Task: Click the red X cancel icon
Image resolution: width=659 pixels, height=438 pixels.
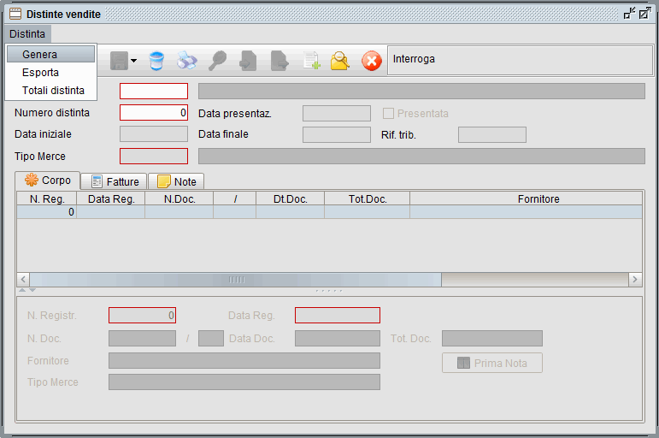Action: point(371,61)
